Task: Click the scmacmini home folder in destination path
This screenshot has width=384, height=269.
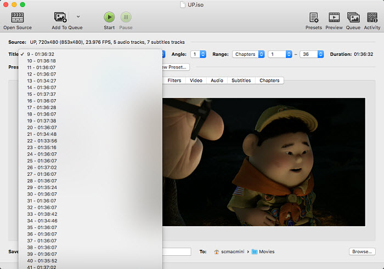Action: point(229,251)
